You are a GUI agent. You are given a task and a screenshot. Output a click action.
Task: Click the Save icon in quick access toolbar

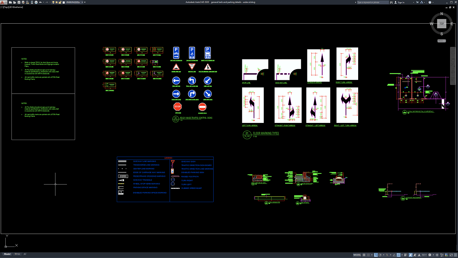click(19, 2)
